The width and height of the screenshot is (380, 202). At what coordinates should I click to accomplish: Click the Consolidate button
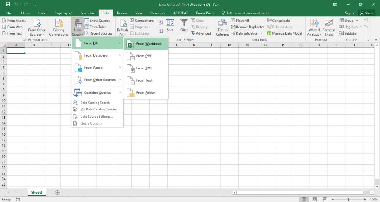278,21
